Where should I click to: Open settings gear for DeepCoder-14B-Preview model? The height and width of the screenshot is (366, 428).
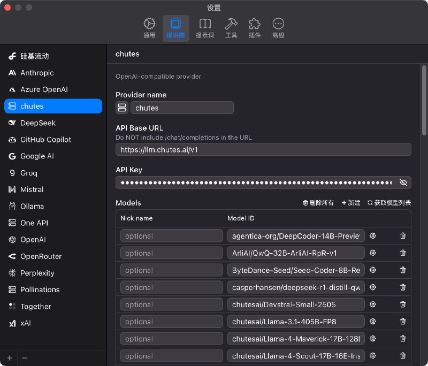pos(373,236)
